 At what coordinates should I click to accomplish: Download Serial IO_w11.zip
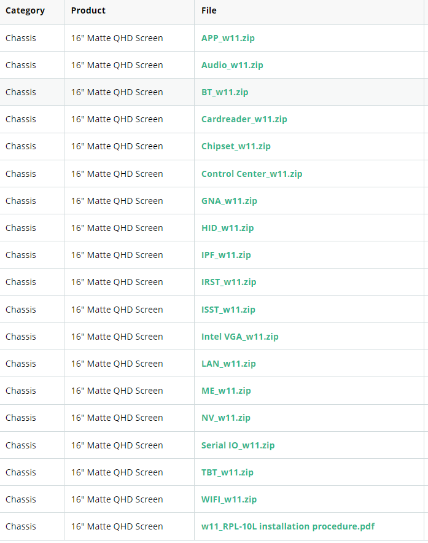pyautogui.click(x=238, y=445)
